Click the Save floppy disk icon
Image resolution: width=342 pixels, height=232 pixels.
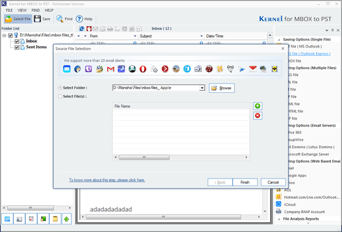[x=37, y=19]
